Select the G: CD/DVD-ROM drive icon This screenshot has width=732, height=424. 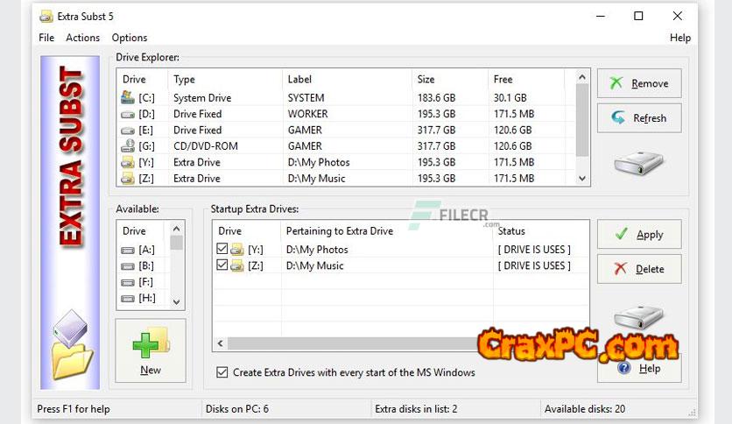pos(128,146)
